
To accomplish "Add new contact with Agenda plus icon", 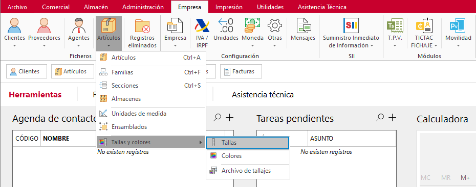I will (x=230, y=118).
